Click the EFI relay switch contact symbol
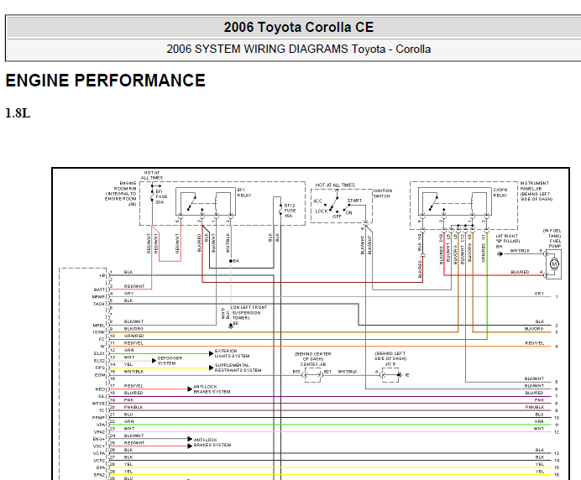581x480 pixels. (x=191, y=202)
